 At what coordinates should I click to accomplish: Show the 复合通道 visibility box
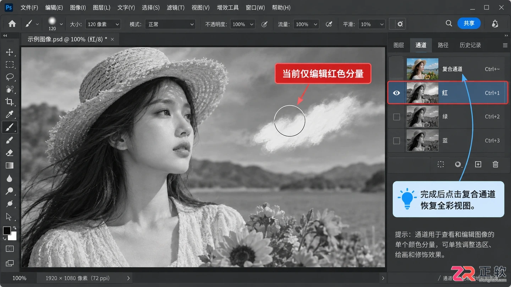397,69
